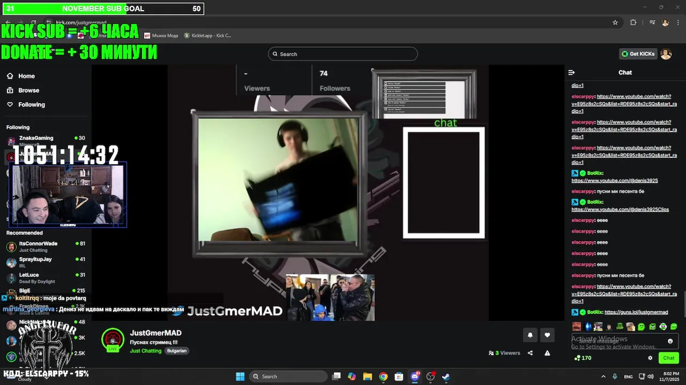This screenshot has height=385, width=686.
Task: Report the stream with warning icon
Action: tap(547, 353)
